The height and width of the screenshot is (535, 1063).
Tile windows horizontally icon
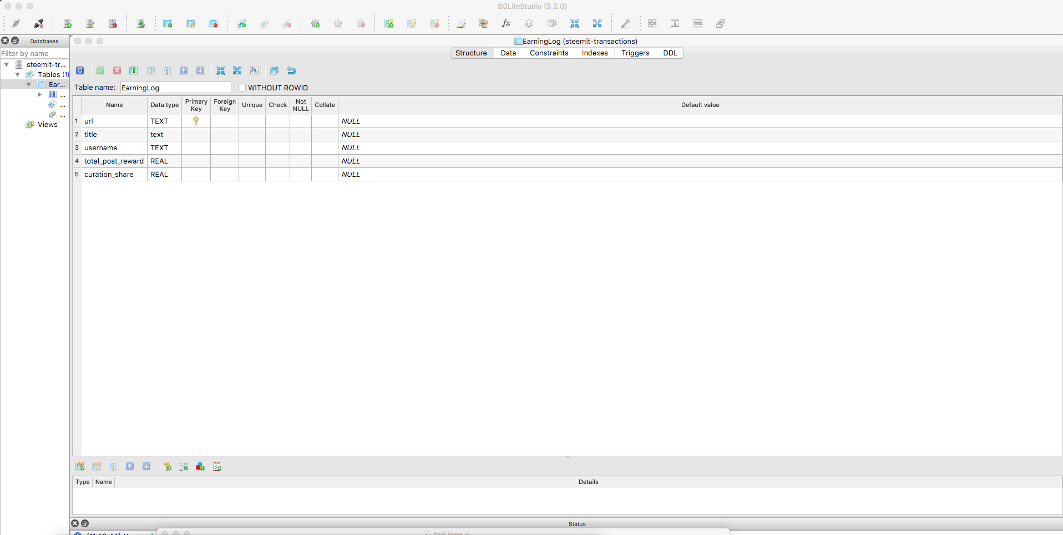pyautogui.click(x=675, y=23)
